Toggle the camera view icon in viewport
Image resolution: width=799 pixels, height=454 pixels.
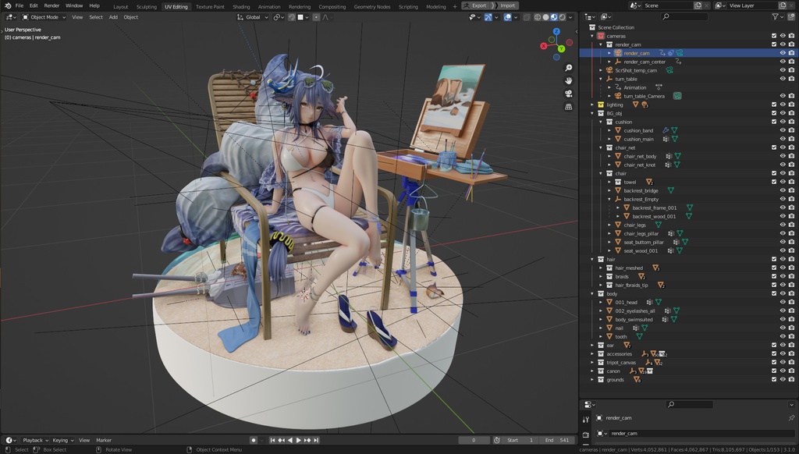[x=569, y=94]
